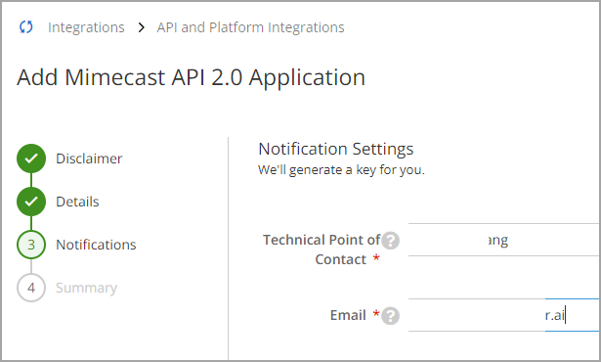Focus the Email input field
This screenshot has height=362, width=601.
pos(503,315)
